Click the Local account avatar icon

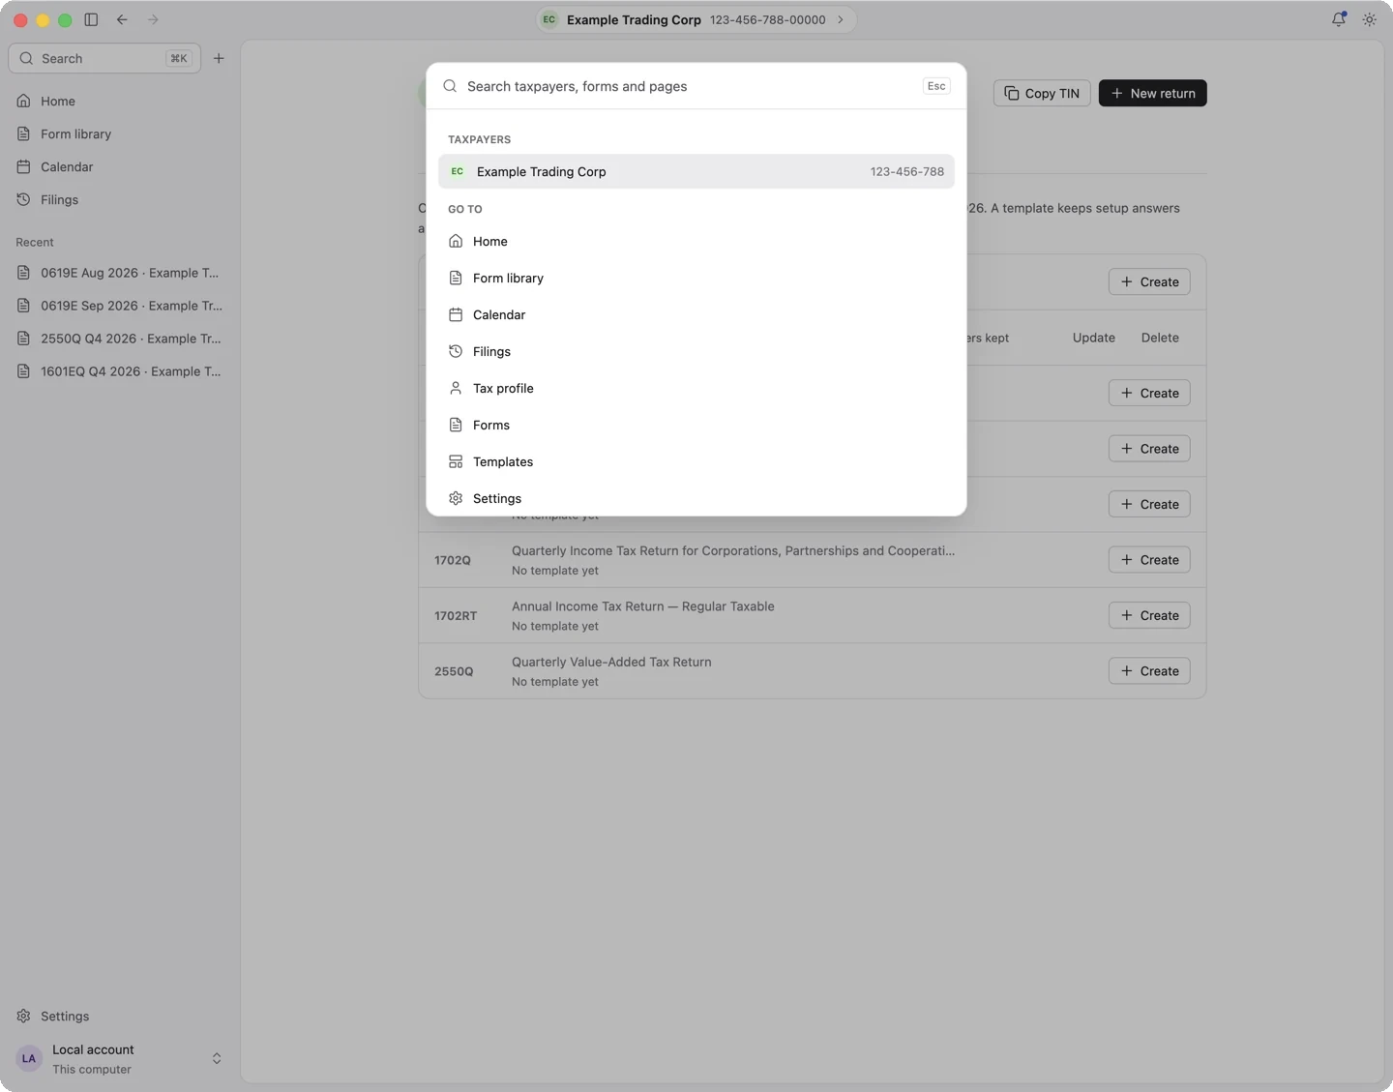point(29,1058)
